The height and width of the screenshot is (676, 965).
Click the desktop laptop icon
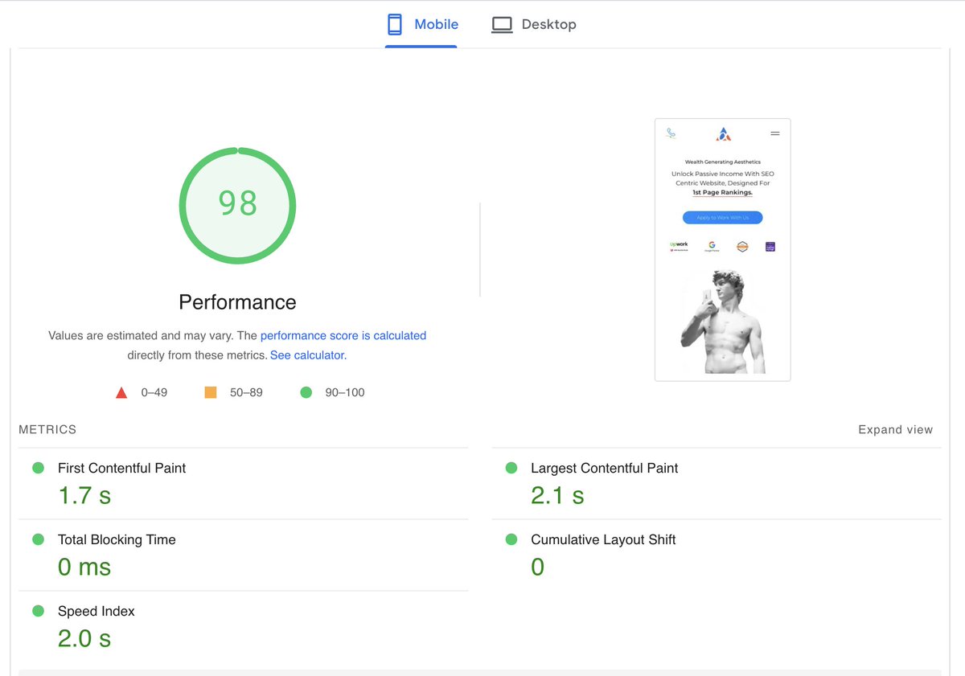[x=502, y=25]
